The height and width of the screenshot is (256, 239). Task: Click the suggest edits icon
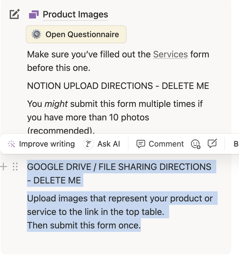212,144
